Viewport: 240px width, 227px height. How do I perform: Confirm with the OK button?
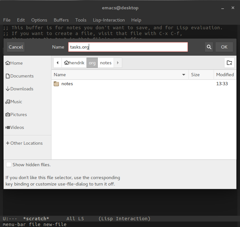point(224,47)
